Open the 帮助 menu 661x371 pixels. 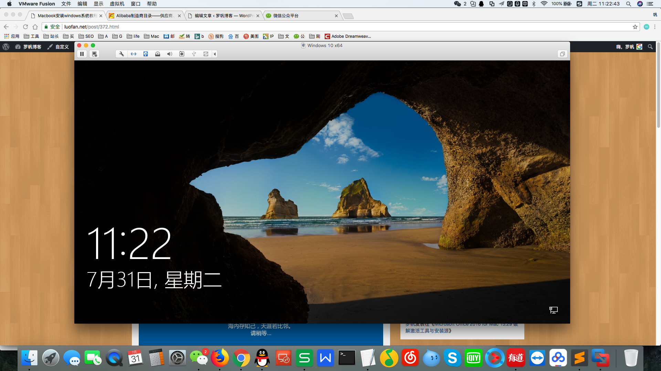[x=152, y=4]
